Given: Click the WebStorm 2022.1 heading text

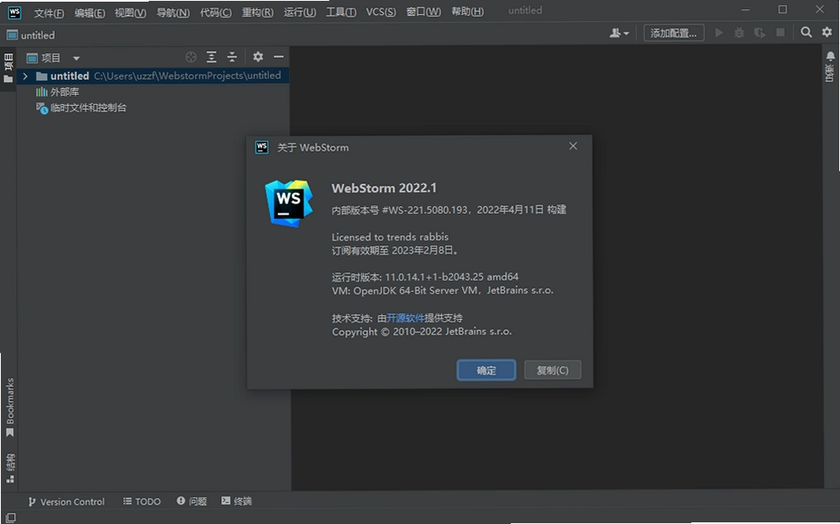Looking at the screenshot, I should point(384,189).
